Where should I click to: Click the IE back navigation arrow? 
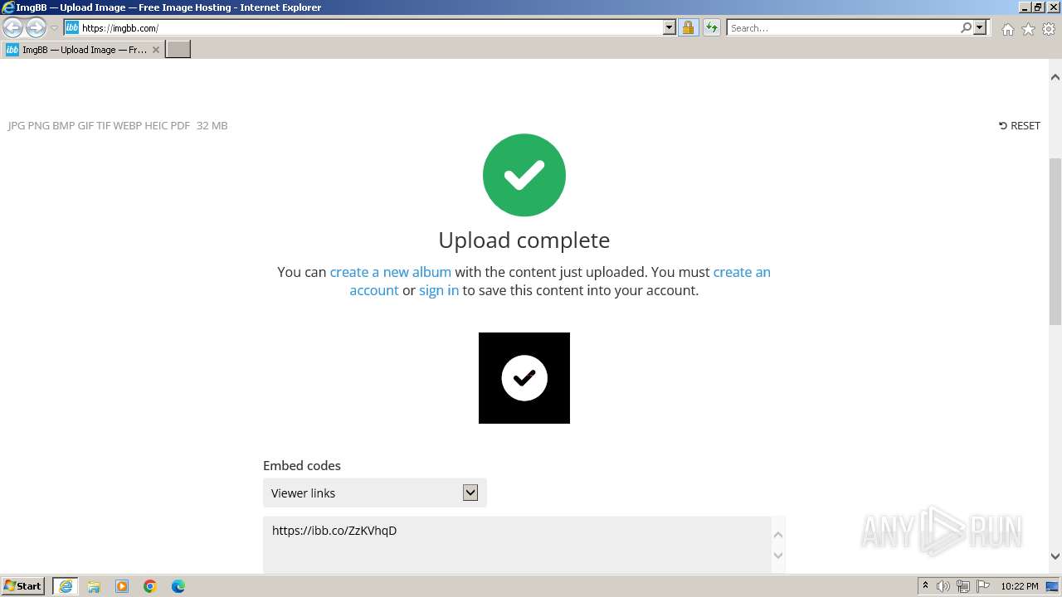click(12, 28)
